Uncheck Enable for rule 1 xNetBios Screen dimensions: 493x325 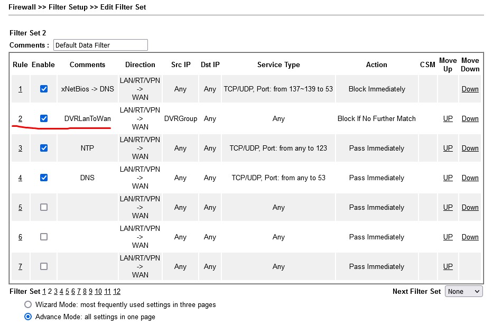[44, 89]
